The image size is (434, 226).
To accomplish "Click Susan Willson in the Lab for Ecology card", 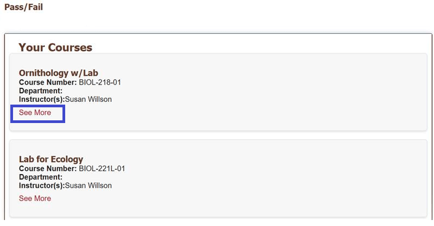I will [x=88, y=185].
